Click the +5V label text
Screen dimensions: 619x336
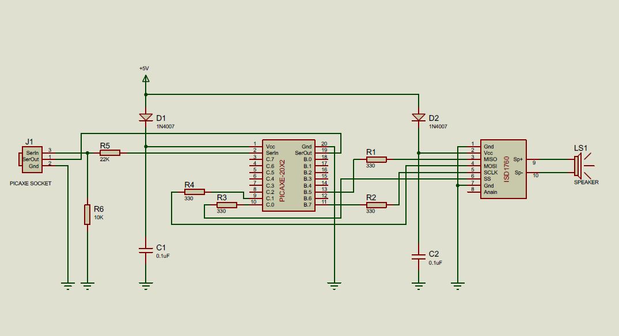pos(144,68)
